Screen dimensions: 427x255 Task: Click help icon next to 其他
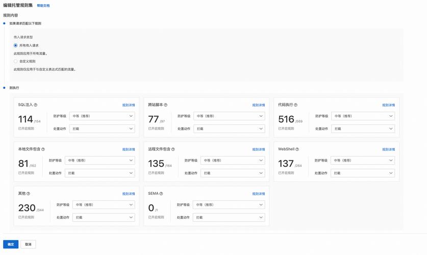point(28,194)
